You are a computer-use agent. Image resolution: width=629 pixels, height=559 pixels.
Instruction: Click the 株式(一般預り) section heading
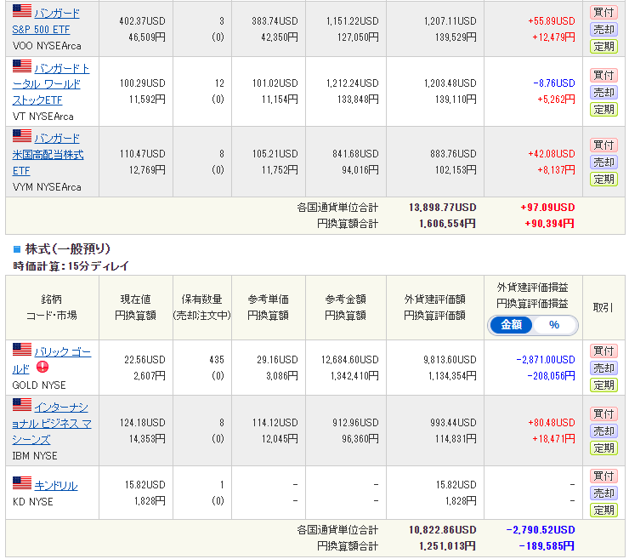pyautogui.click(x=67, y=249)
